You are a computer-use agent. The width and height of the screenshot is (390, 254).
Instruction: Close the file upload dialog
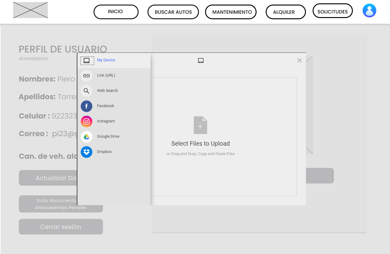point(300,60)
